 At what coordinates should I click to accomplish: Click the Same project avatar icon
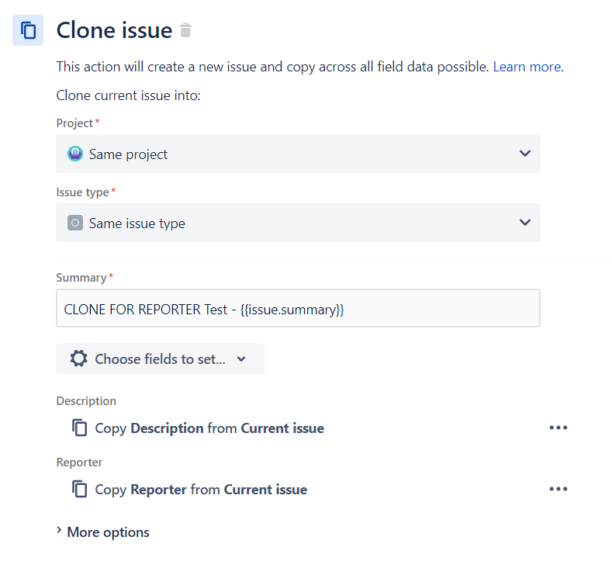[x=75, y=154]
